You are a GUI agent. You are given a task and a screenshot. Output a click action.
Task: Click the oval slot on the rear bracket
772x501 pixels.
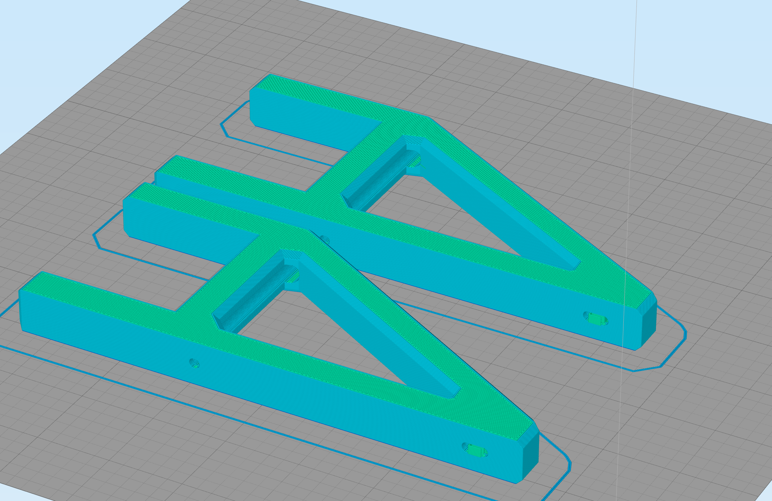tap(595, 319)
